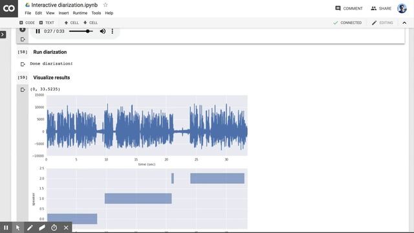Select the pen drawing annotation tool
Screen dimensions: 414x233
click(30, 227)
